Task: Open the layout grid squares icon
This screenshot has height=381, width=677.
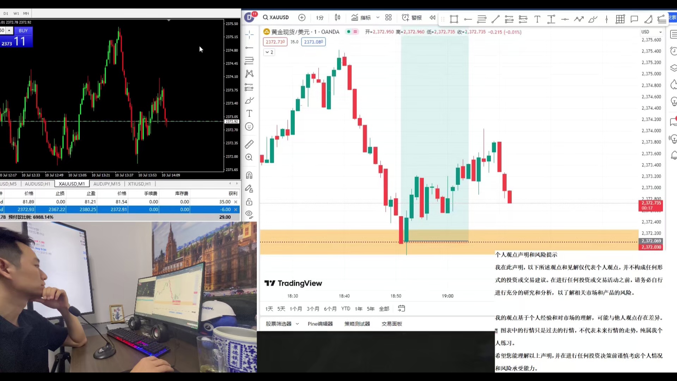Action: click(x=389, y=18)
